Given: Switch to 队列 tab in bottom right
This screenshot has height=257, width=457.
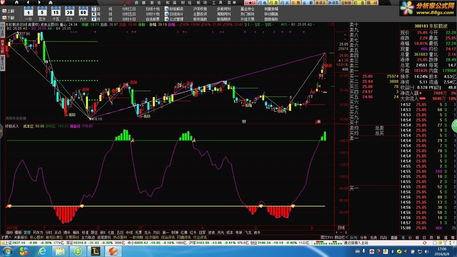Looking at the screenshot, I should 354,237.
